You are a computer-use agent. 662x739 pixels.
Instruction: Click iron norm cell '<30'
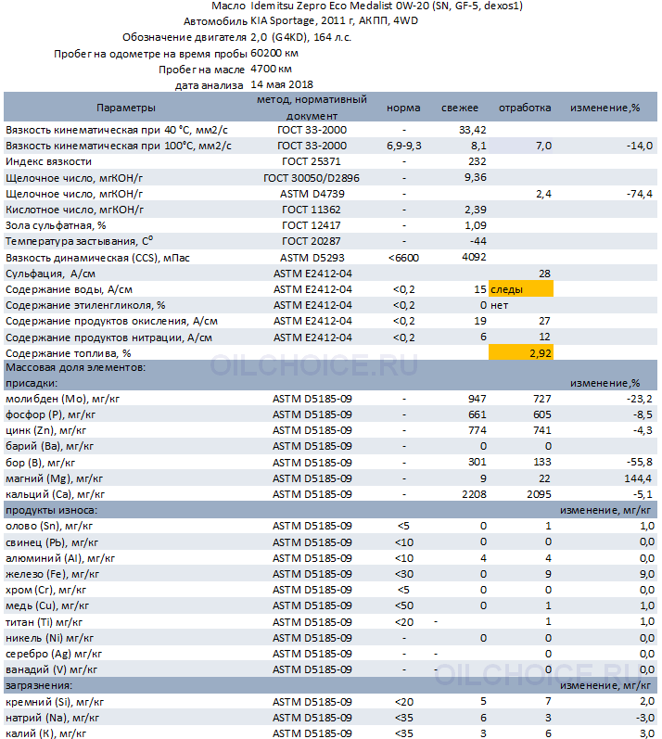click(404, 575)
